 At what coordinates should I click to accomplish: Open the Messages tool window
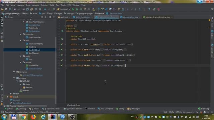[134, 109]
